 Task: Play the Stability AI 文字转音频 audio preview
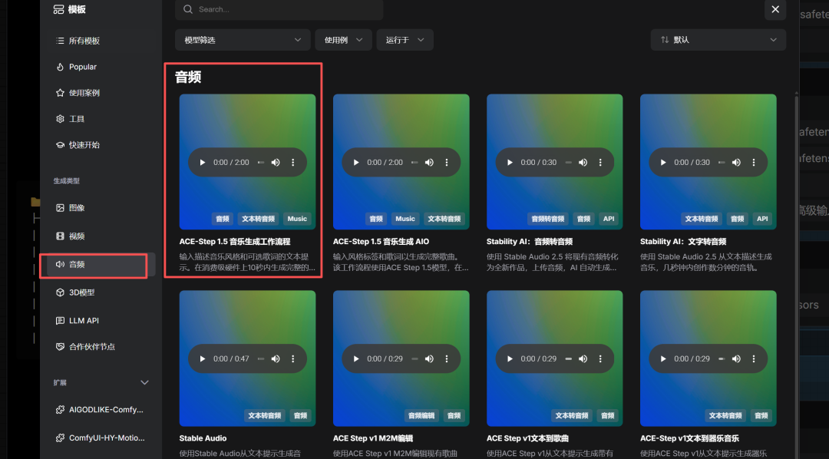coord(663,163)
